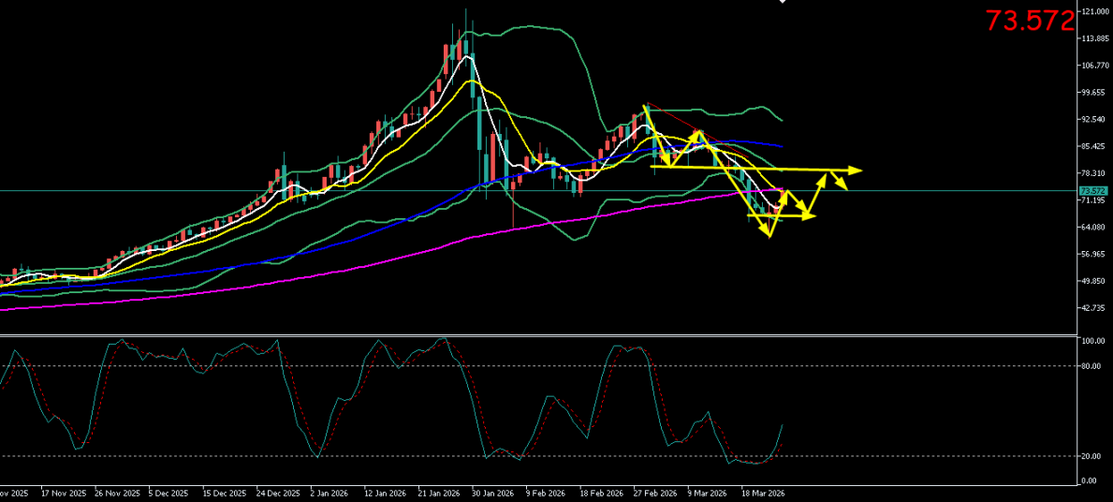The height and width of the screenshot is (502, 1113).
Task: Click the lowest yellow down-arrow tip near 64.080
Action: [x=769, y=233]
